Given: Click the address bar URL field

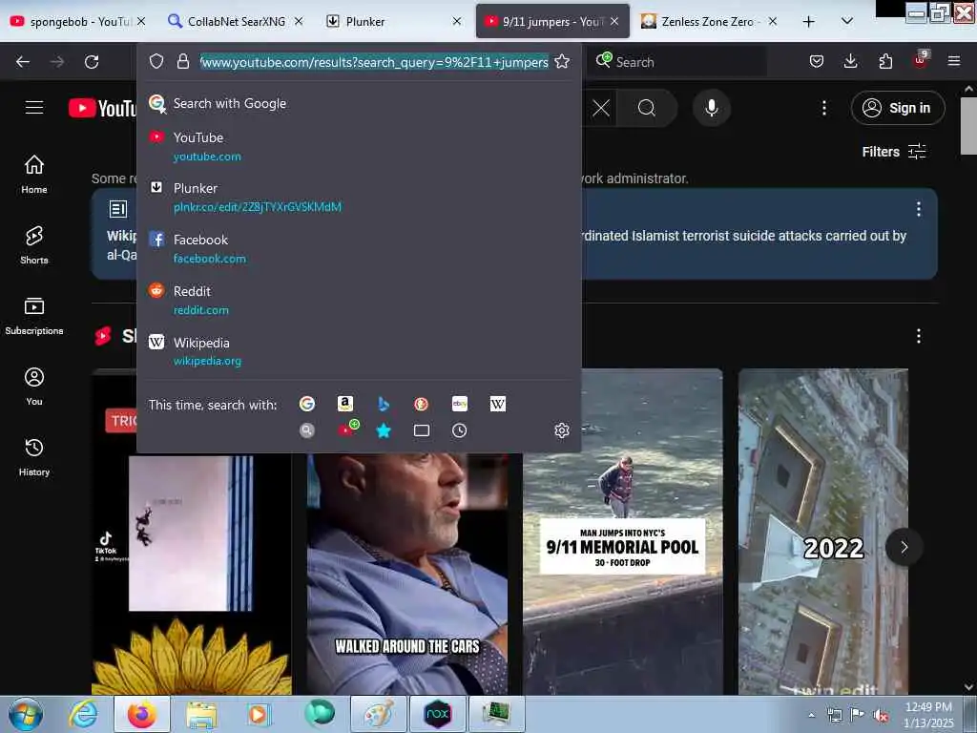Looking at the screenshot, I should pyautogui.click(x=374, y=62).
